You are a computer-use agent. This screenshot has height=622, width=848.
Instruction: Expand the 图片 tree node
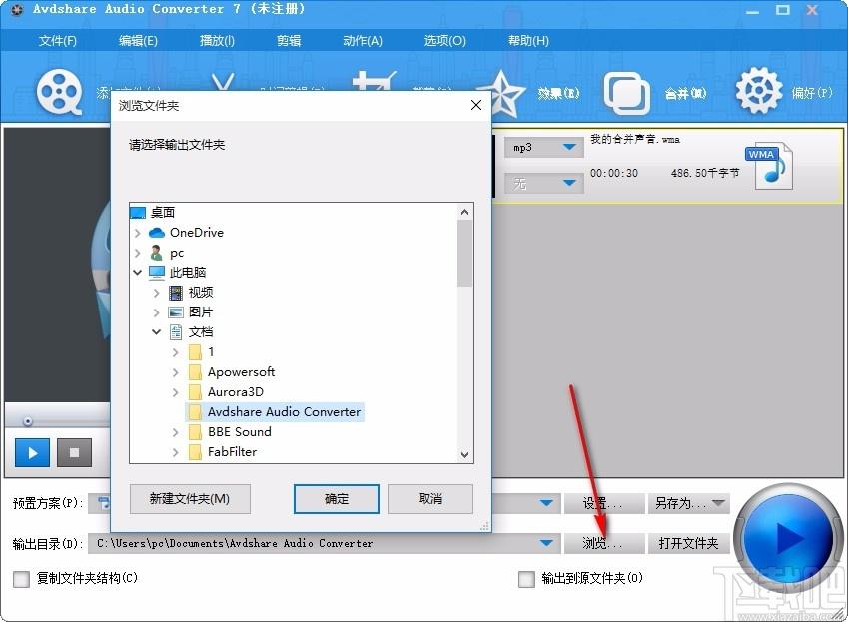click(156, 312)
